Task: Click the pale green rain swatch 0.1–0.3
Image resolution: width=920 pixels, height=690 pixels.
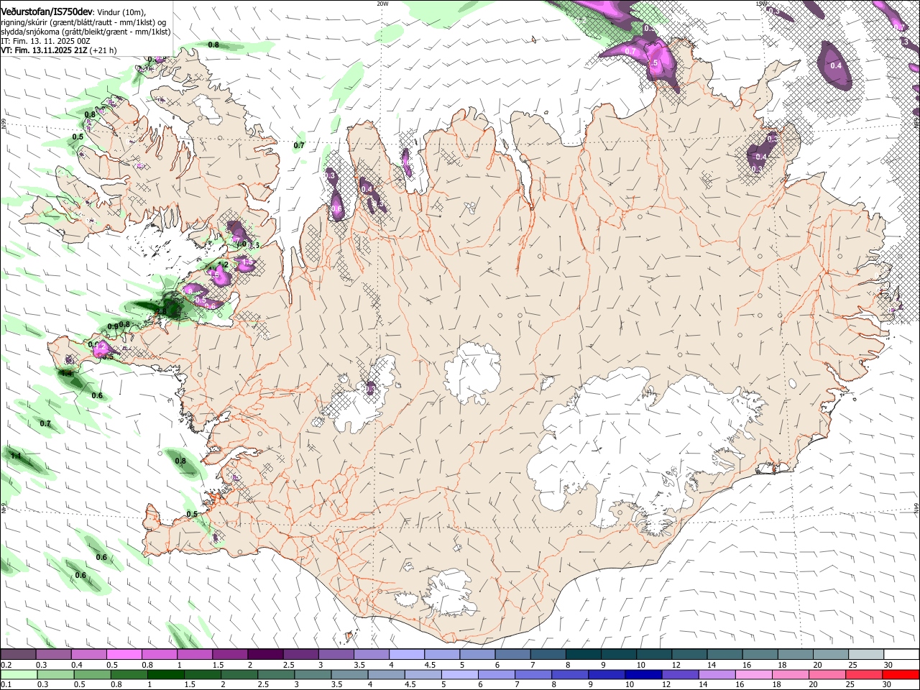Action: click(18, 675)
